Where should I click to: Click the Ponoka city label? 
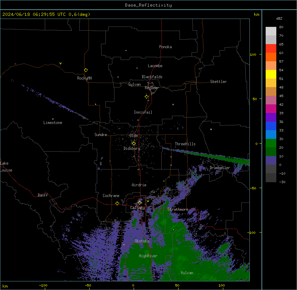coord(165,47)
